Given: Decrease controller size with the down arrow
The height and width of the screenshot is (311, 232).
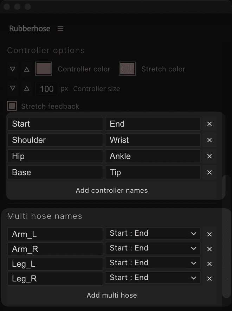Looking at the screenshot, I should click(13, 88).
